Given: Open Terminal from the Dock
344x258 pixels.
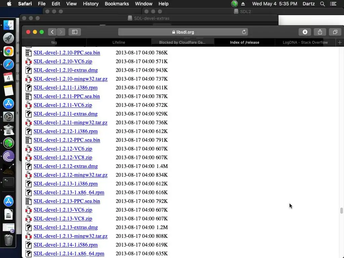Looking at the screenshot, I should pos(8,182).
